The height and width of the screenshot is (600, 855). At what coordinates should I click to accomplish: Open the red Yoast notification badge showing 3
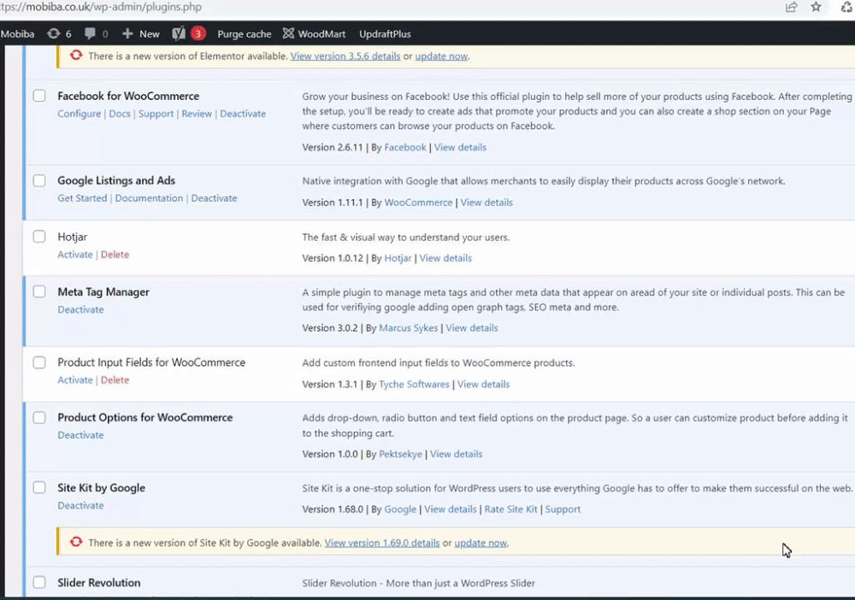tap(198, 34)
